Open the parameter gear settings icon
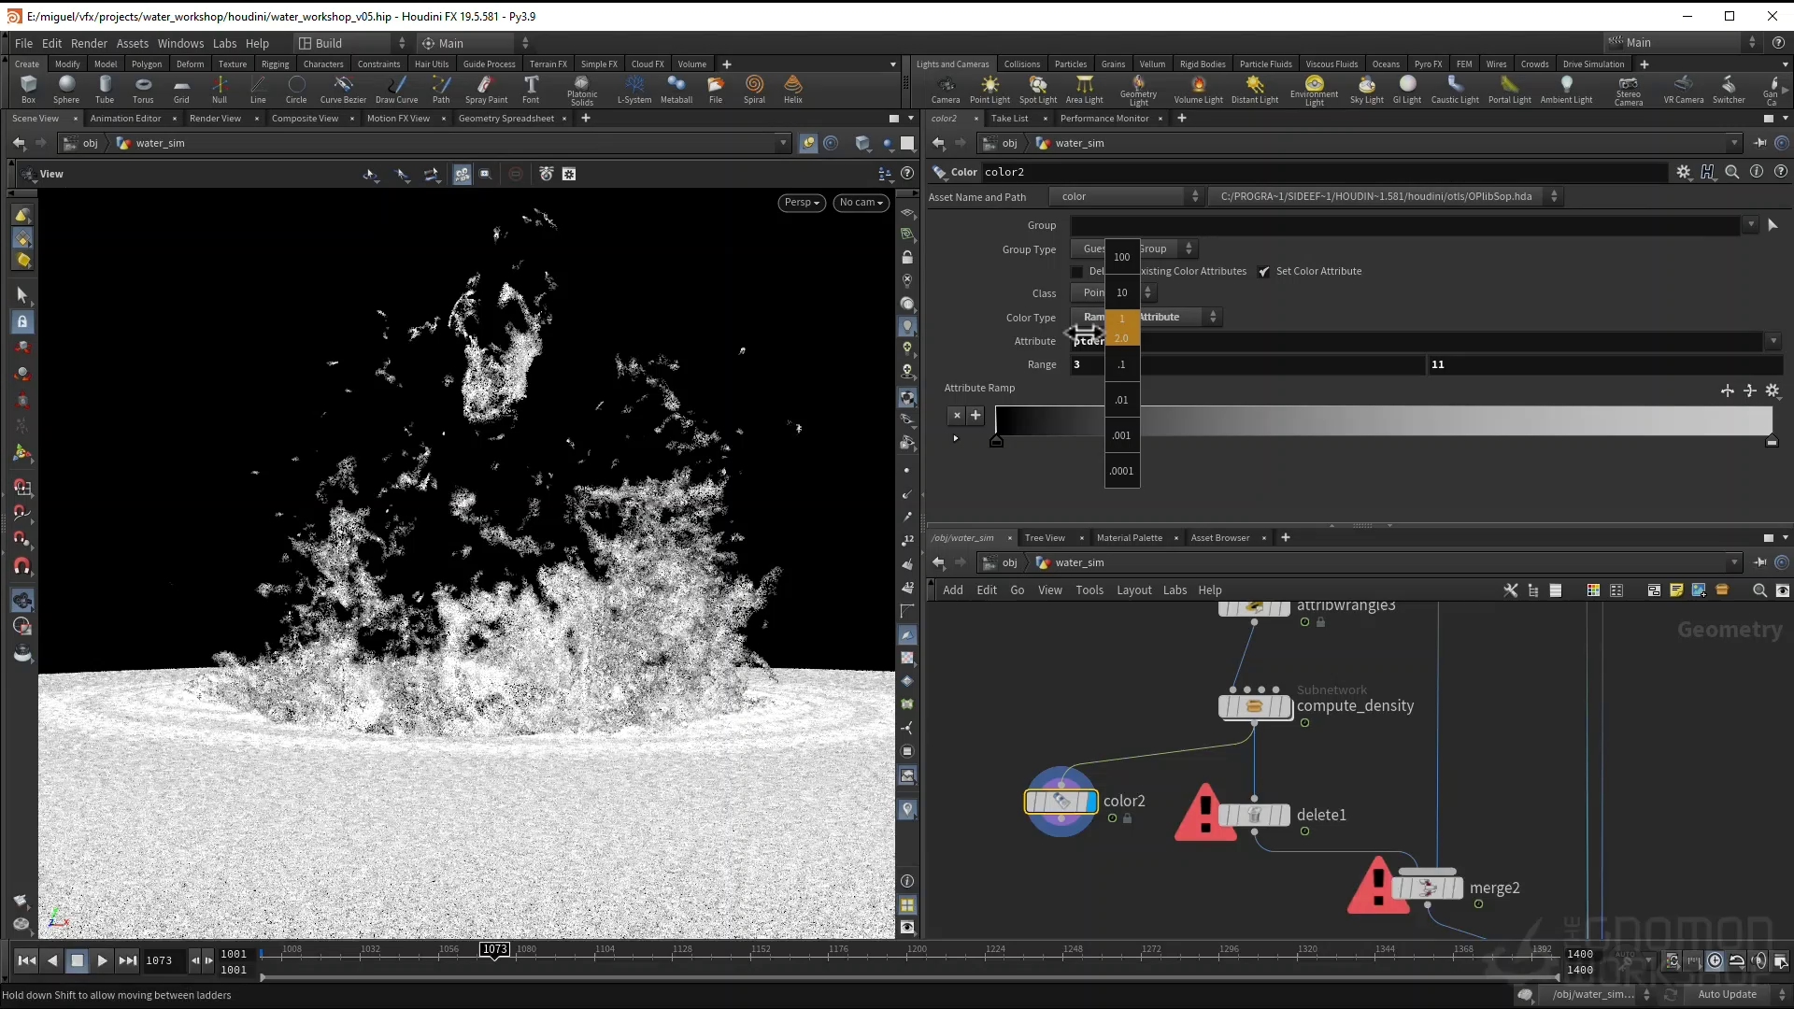 click(1683, 172)
